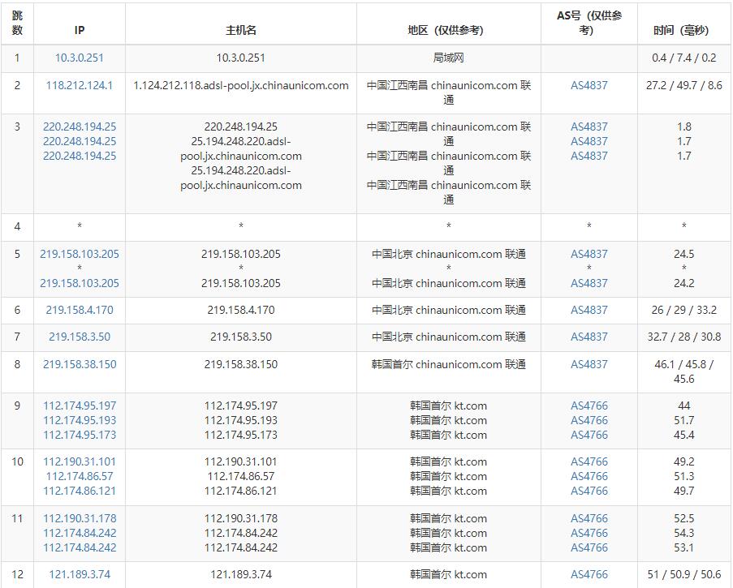Image resolution: width=733 pixels, height=588 pixels.
Task: Select the 24.5 time value in hop 5
Action: pos(684,254)
